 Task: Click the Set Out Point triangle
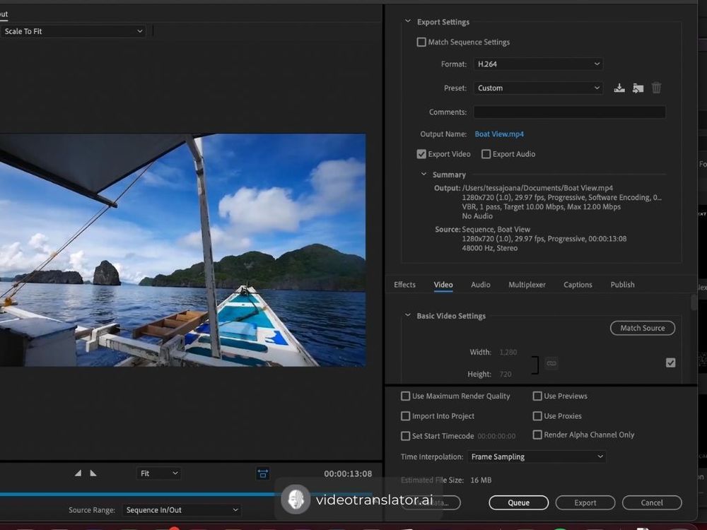click(93, 473)
